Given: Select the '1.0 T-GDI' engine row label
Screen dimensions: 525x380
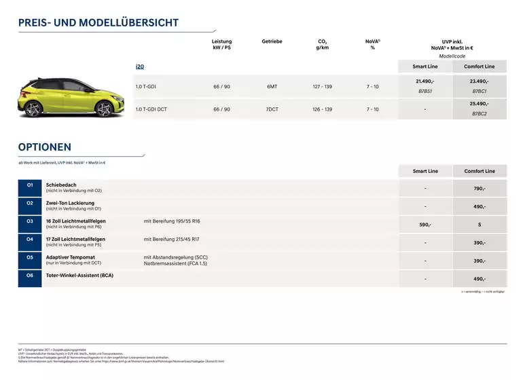Looking at the screenshot, I should 145,87.
